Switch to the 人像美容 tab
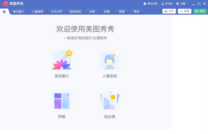 pos(37,12)
